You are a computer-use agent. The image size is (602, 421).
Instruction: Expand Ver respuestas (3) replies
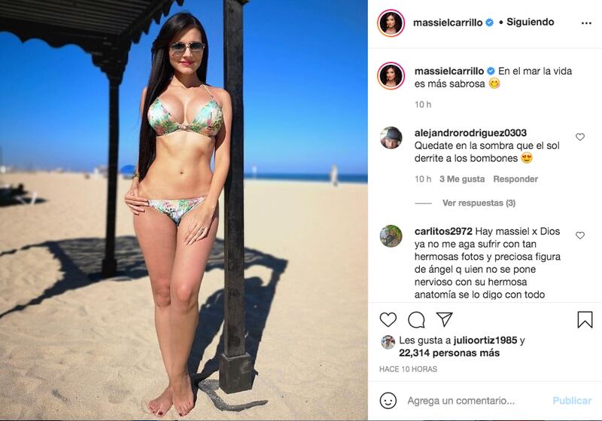pos(479,203)
